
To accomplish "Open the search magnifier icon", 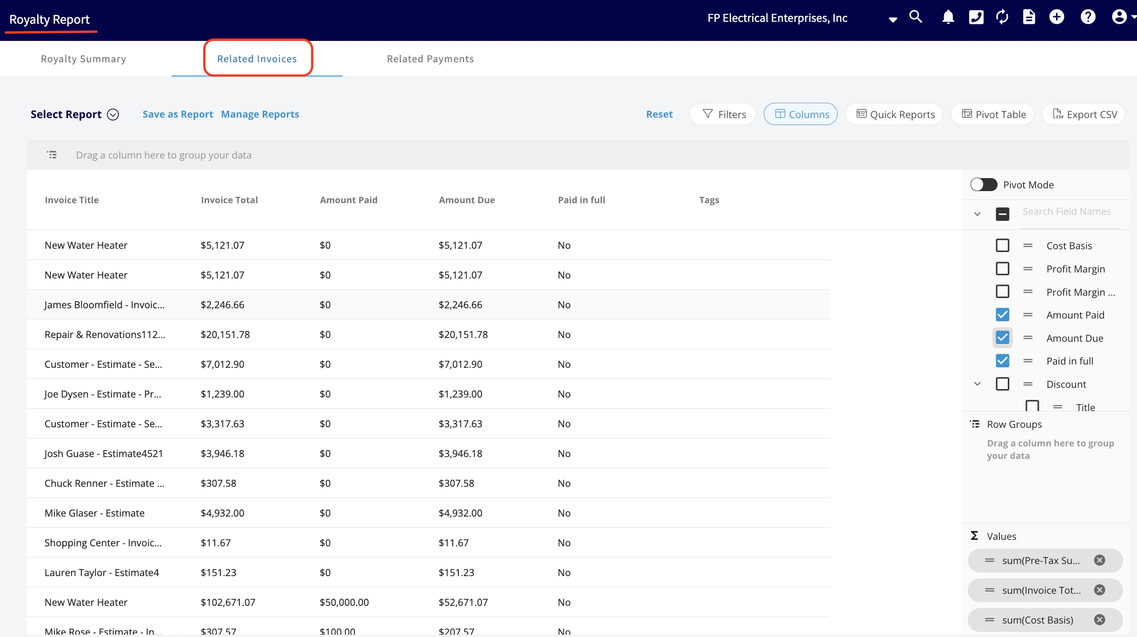I will click(915, 18).
